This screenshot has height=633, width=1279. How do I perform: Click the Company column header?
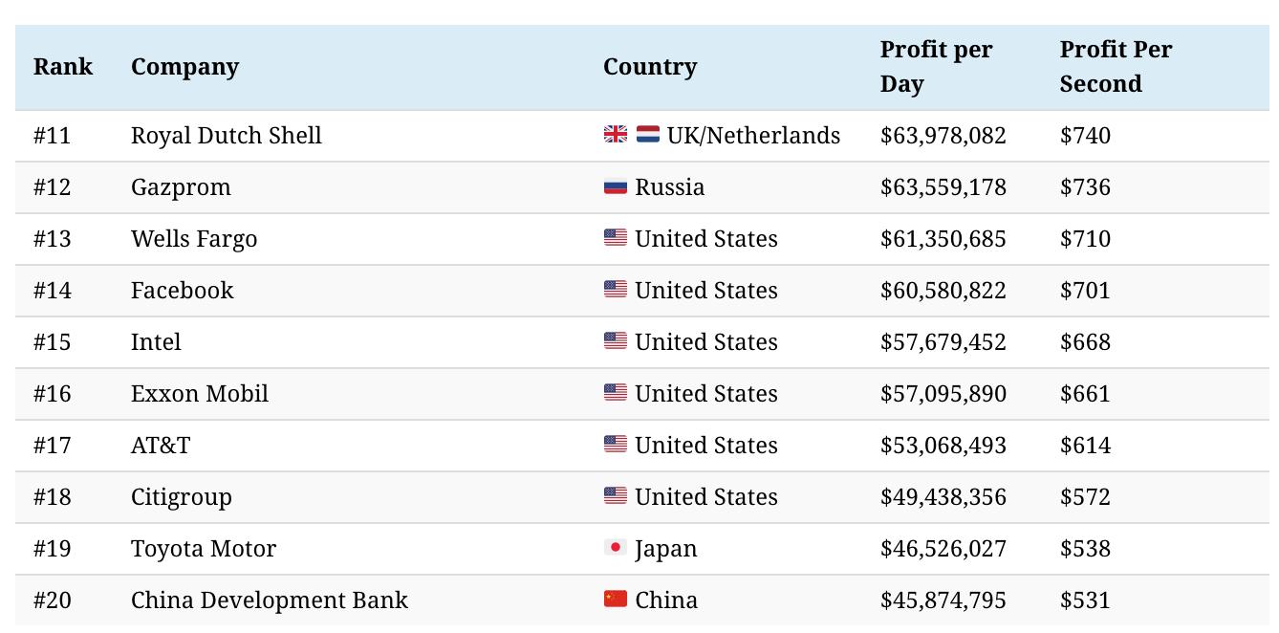click(x=184, y=67)
